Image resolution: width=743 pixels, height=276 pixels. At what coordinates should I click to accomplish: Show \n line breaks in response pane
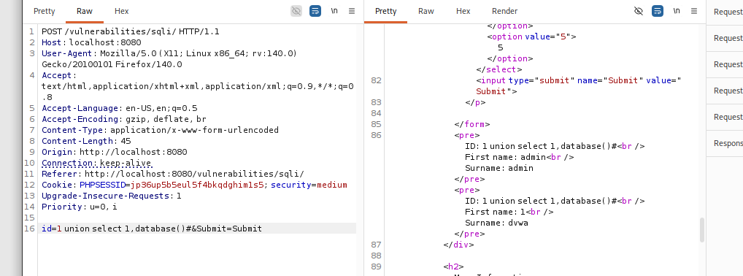676,11
